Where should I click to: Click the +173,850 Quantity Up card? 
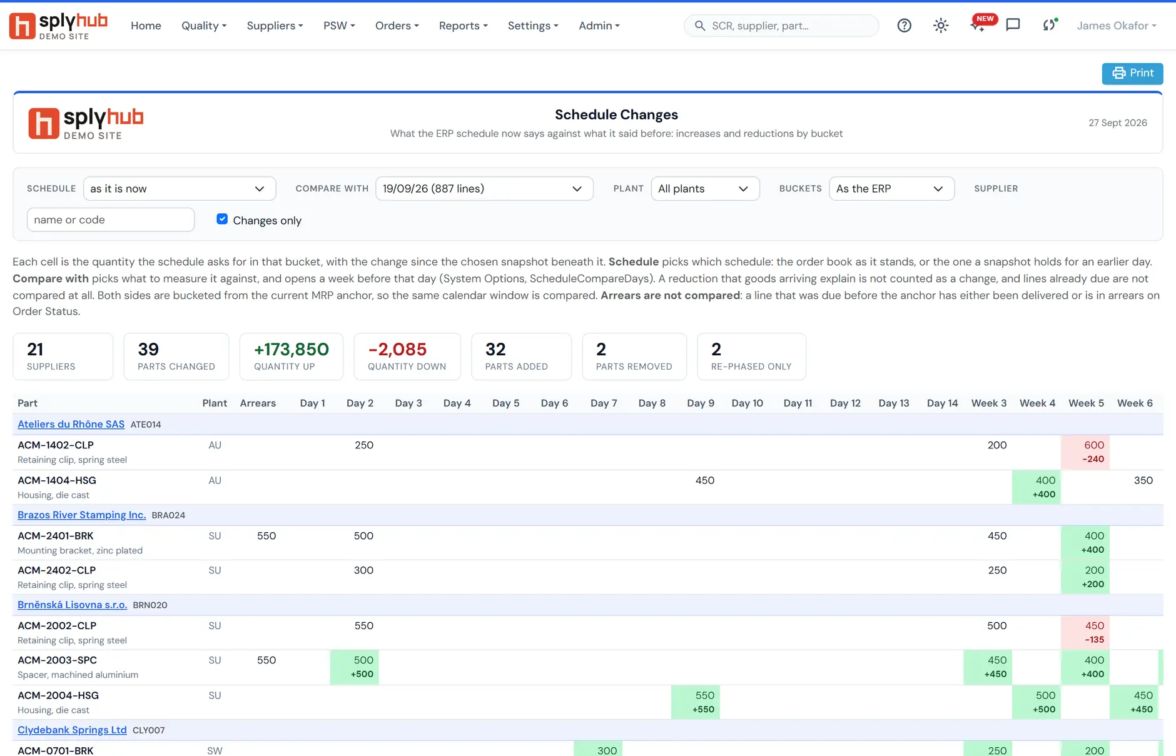click(x=291, y=356)
